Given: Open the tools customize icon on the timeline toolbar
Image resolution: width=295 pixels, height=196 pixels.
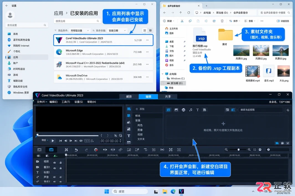Looking at the screenshot, I should point(66,150).
